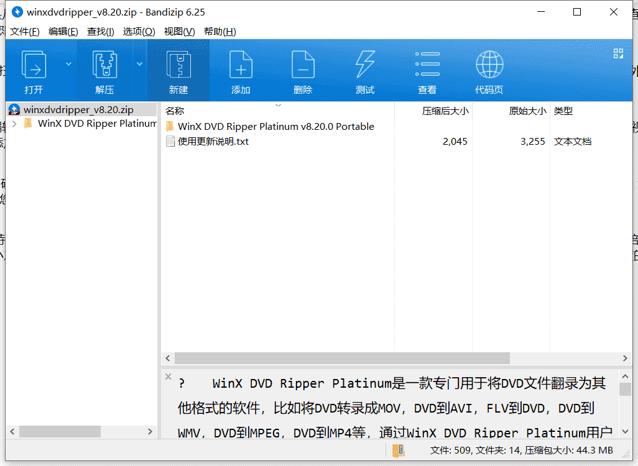This screenshot has width=638, height=466.
Task: Click the archive icon in status bar
Action: click(398, 450)
